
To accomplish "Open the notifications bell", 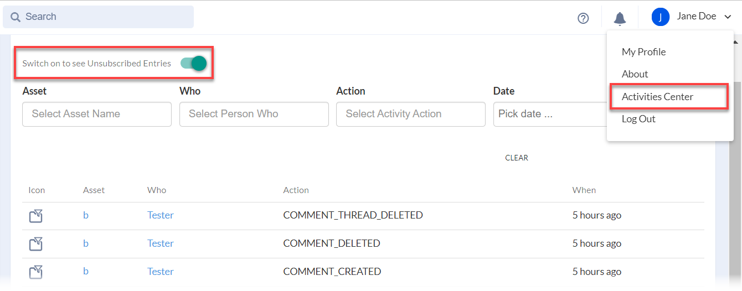I will click(620, 18).
